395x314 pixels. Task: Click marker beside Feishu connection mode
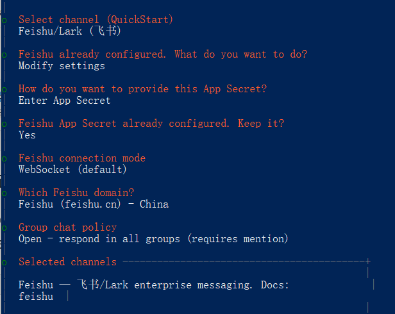(x=4, y=160)
